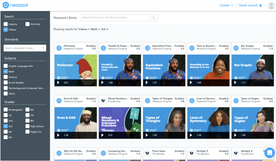Open Select a Standard or State dropdown
Screen dimensions: 276x161
[x=25, y=48]
